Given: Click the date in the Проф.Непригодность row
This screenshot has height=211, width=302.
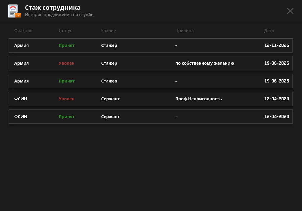Looking at the screenshot, I should click(x=276, y=99).
